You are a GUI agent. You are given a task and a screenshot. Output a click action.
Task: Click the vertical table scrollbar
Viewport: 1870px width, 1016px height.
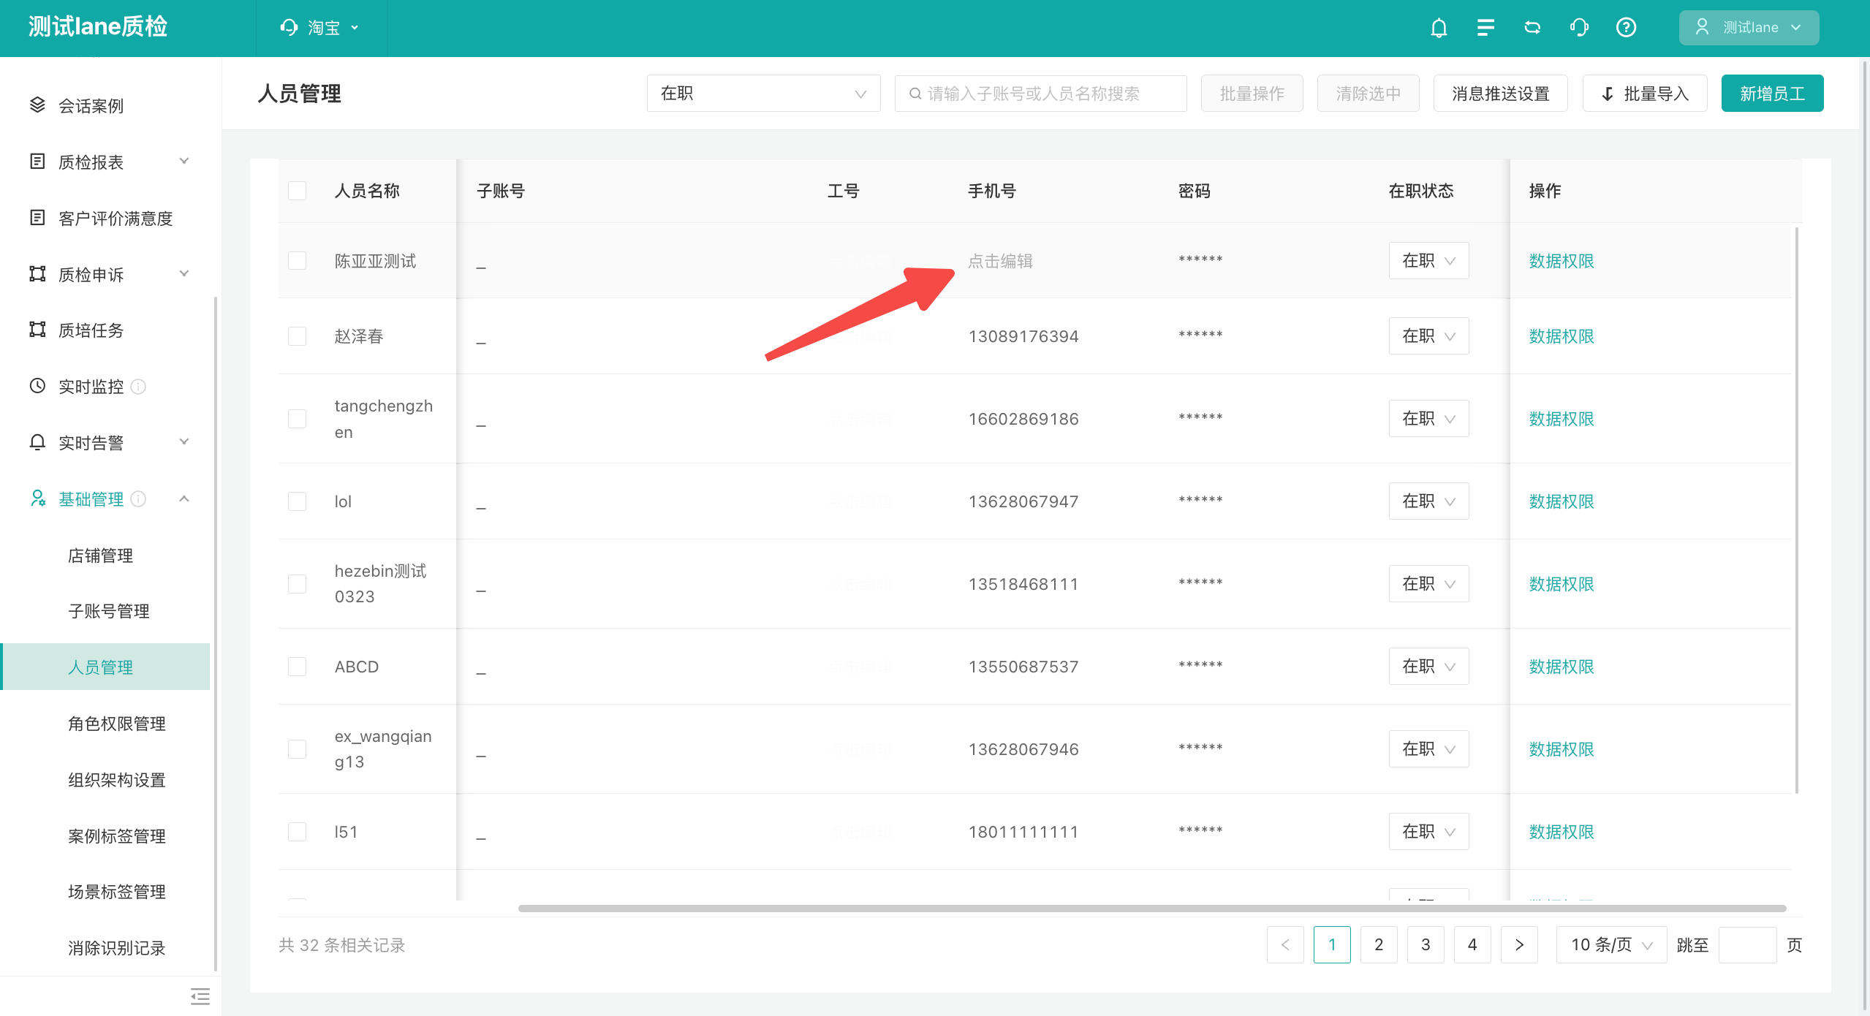tap(1796, 510)
